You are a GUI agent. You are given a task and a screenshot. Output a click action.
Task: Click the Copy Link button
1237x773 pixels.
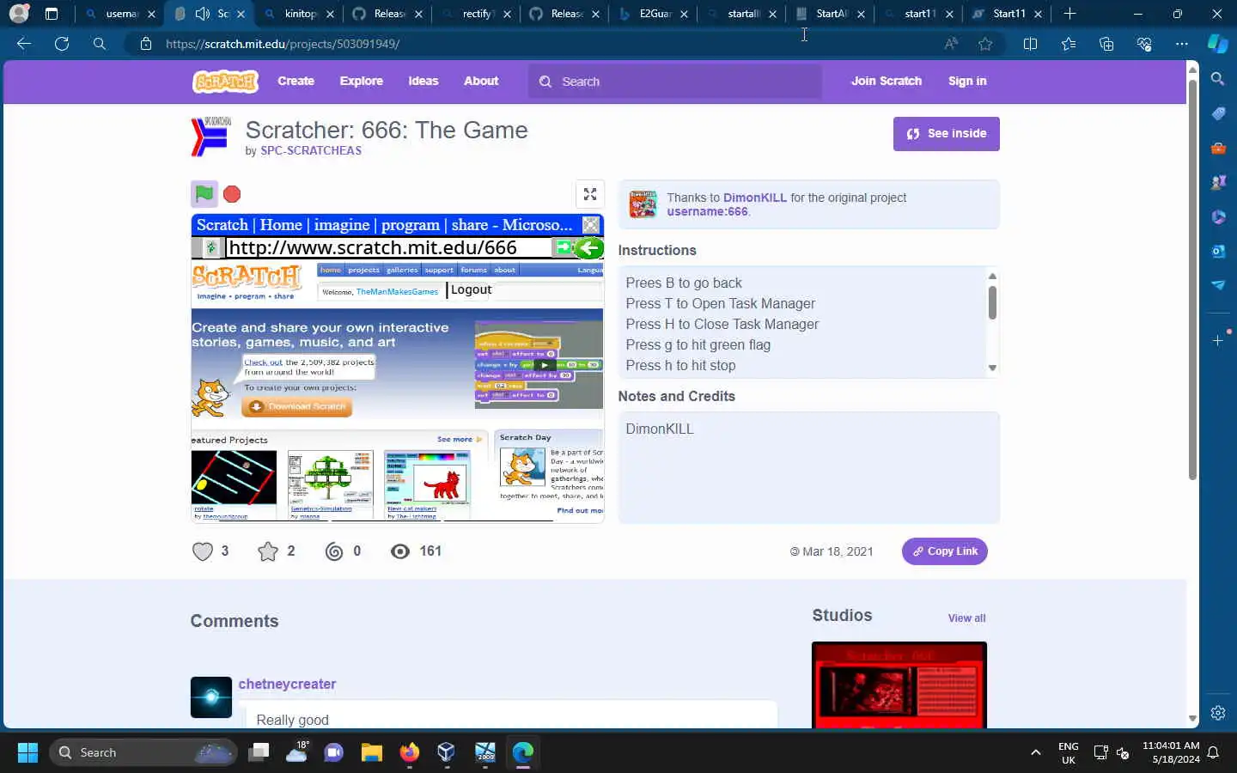(x=944, y=551)
